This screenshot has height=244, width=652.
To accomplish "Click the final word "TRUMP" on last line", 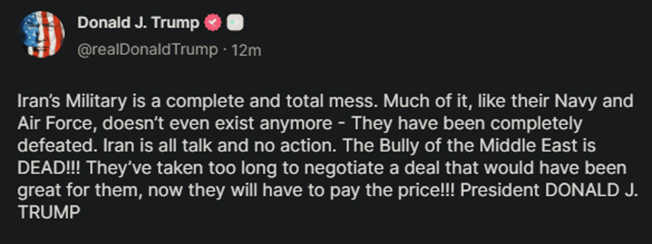I will 49,212.
